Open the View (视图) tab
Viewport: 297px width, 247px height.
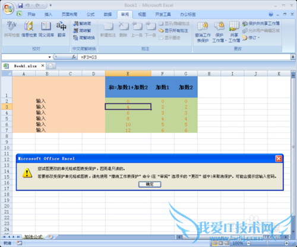pyautogui.click(x=142, y=14)
